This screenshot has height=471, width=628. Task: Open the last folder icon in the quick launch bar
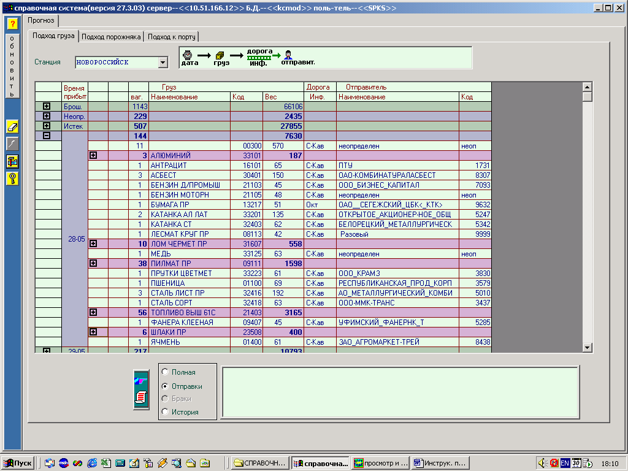(x=205, y=463)
